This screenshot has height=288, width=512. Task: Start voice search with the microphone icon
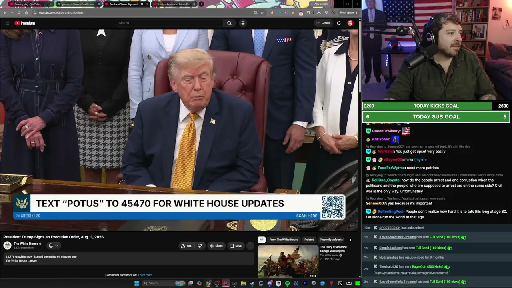pos(243,23)
